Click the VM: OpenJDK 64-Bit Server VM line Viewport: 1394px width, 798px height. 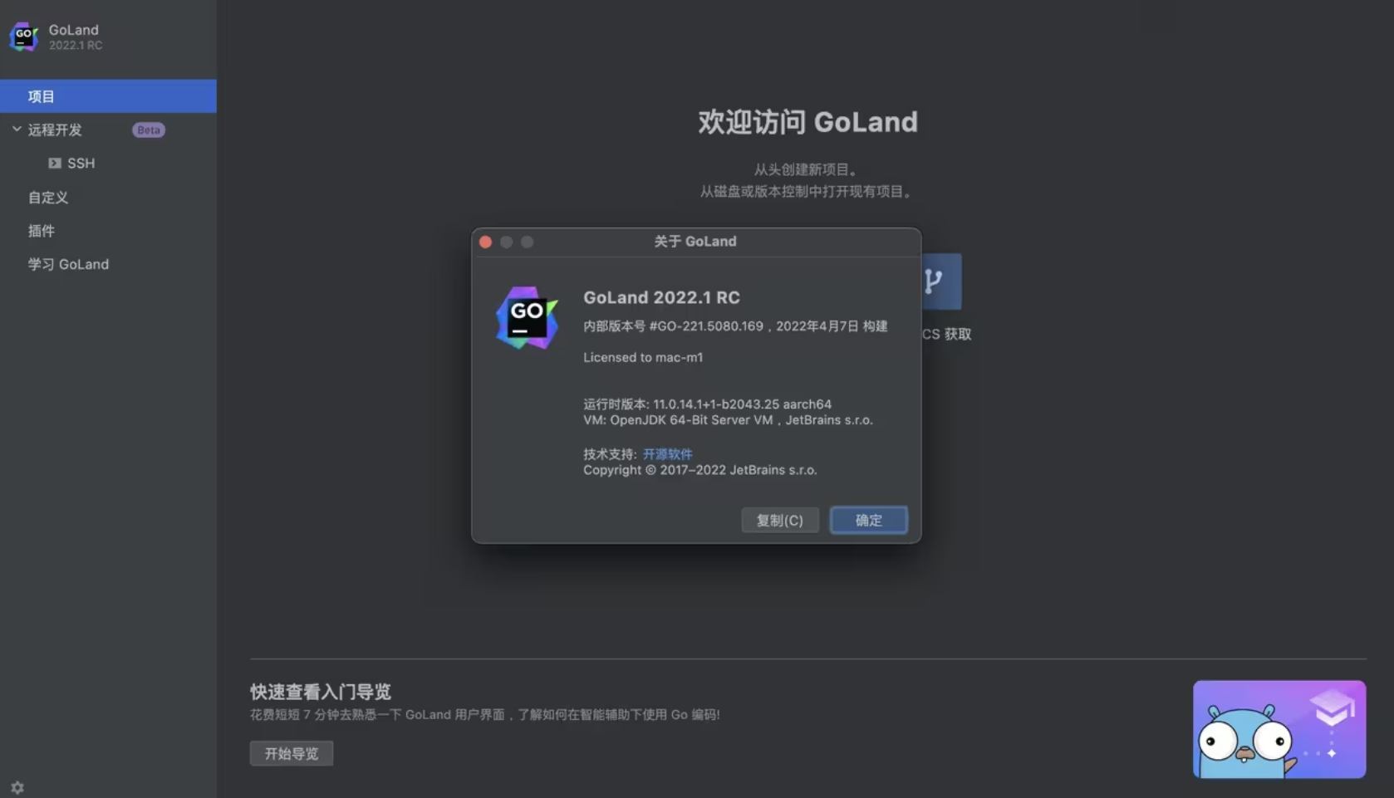tap(728, 420)
